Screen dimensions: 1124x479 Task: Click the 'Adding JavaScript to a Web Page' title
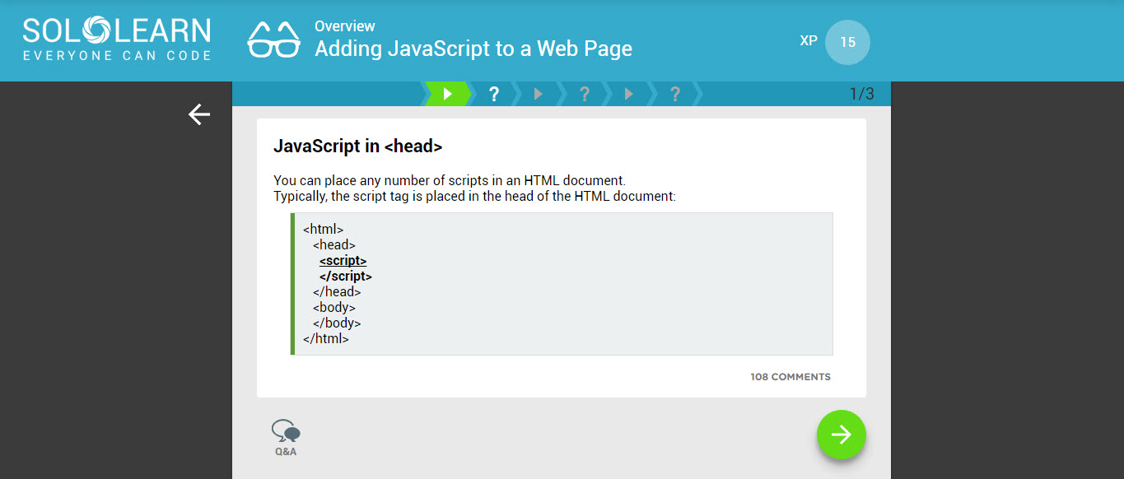coord(473,49)
